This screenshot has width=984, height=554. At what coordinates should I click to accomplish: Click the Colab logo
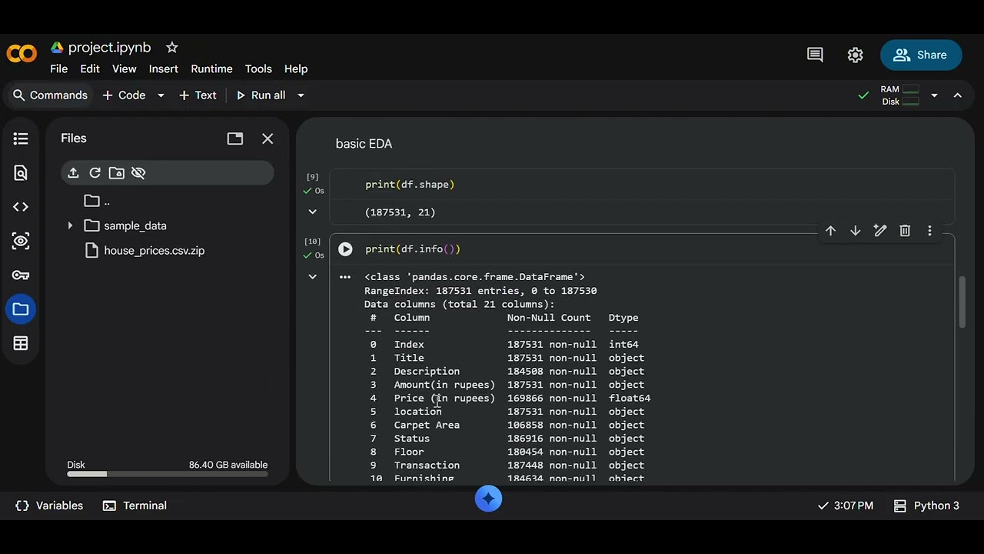tap(22, 54)
